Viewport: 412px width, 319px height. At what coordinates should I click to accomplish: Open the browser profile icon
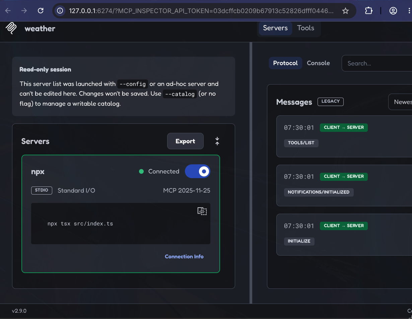coord(393,11)
